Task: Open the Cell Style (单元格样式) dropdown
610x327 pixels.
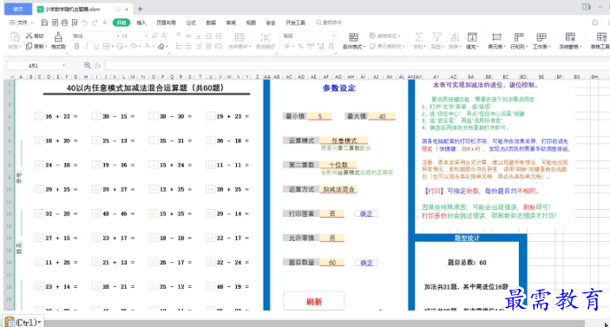Action: point(387,46)
